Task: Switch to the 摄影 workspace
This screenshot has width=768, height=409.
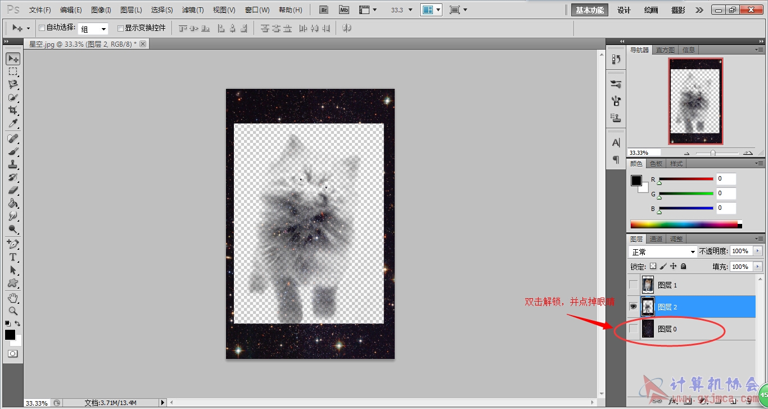Action: (x=678, y=10)
